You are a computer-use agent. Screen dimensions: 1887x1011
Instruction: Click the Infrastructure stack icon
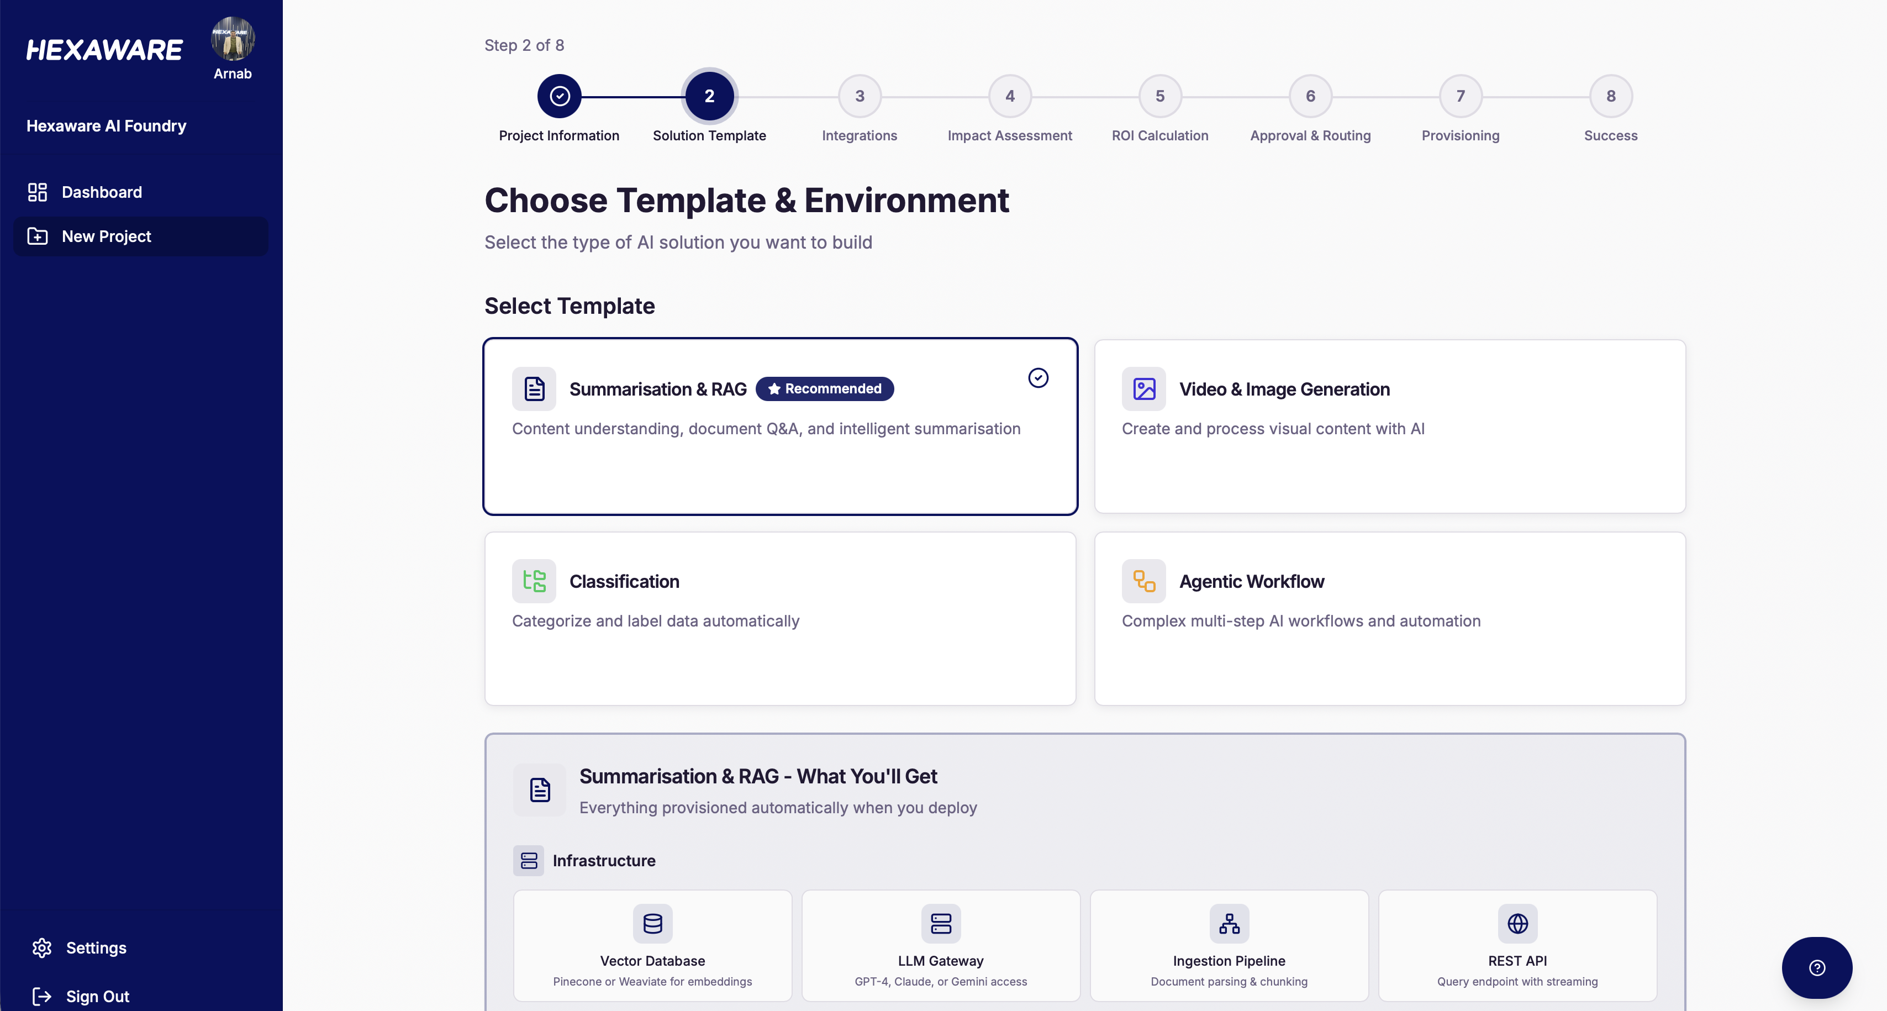(x=529, y=860)
